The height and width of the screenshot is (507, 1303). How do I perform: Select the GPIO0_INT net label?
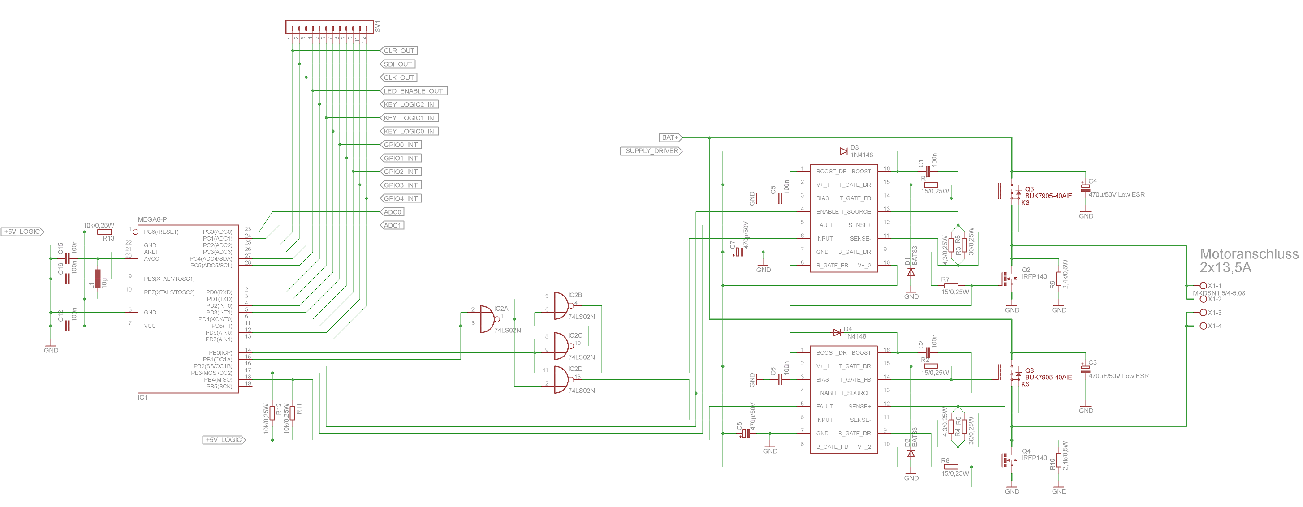[401, 145]
